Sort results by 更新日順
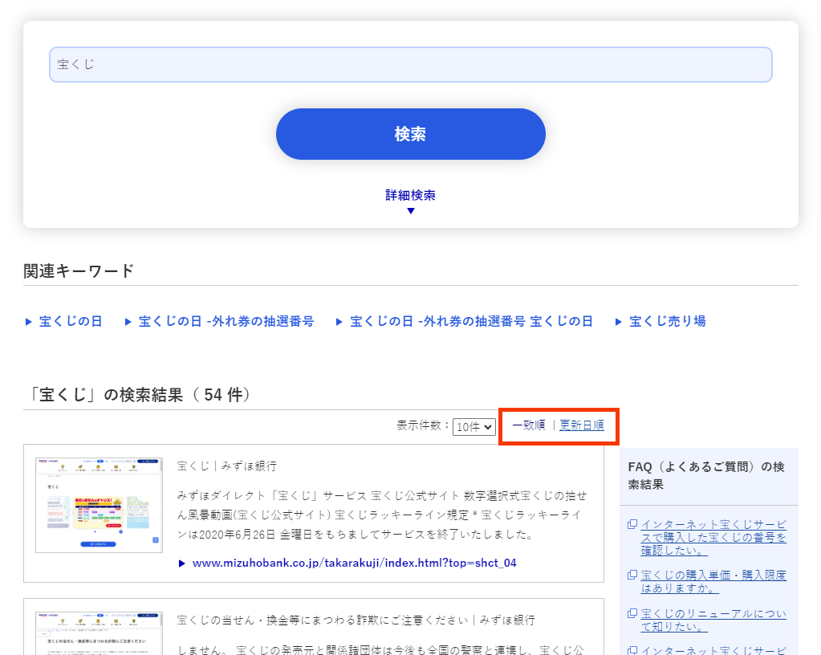821x655 pixels. pyautogui.click(x=582, y=425)
